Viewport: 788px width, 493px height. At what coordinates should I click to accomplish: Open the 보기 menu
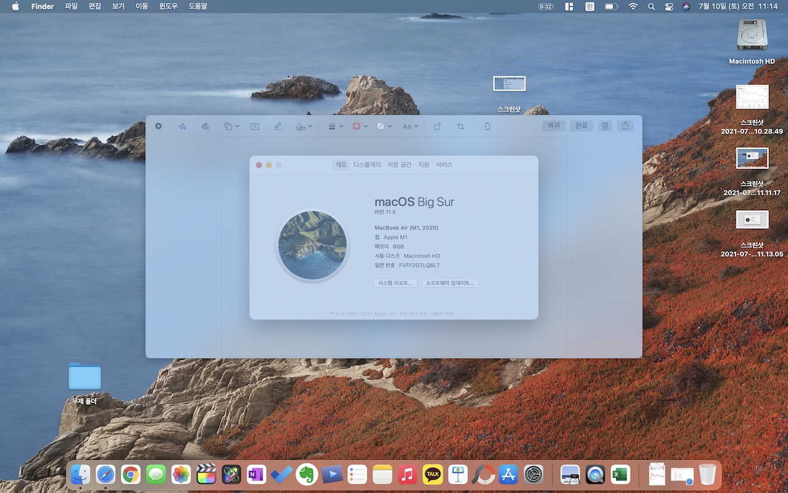[118, 6]
